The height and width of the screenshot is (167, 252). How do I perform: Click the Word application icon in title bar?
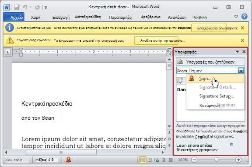pyautogui.click(x=7, y=7)
